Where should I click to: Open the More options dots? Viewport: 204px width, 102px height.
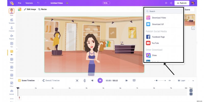click(x=11, y=99)
